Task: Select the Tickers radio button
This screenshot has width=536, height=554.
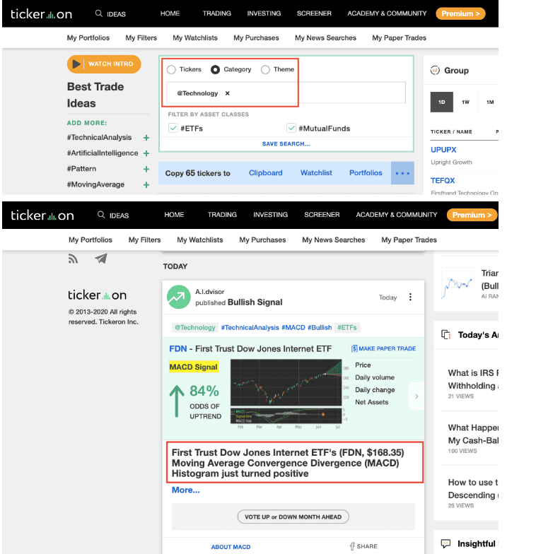Action: point(171,69)
